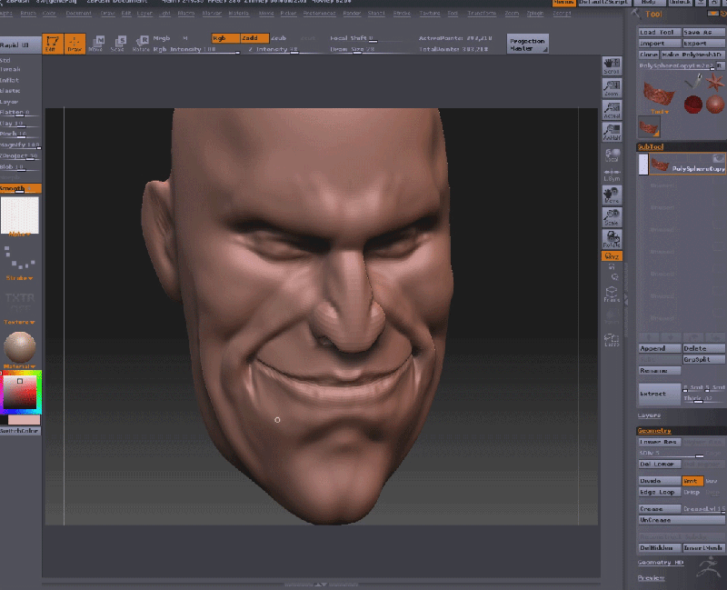Click the Load Tool button
The width and height of the screenshot is (727, 590).
(660, 32)
